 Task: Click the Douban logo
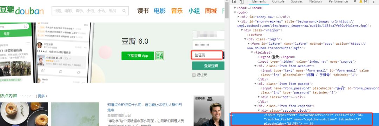(22, 10)
